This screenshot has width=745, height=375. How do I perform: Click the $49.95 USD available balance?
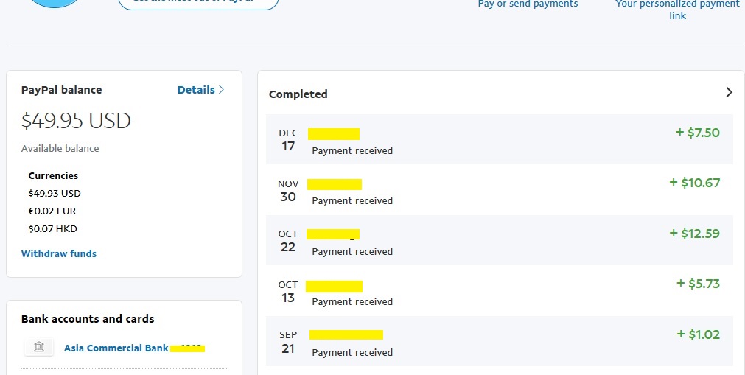click(x=76, y=121)
